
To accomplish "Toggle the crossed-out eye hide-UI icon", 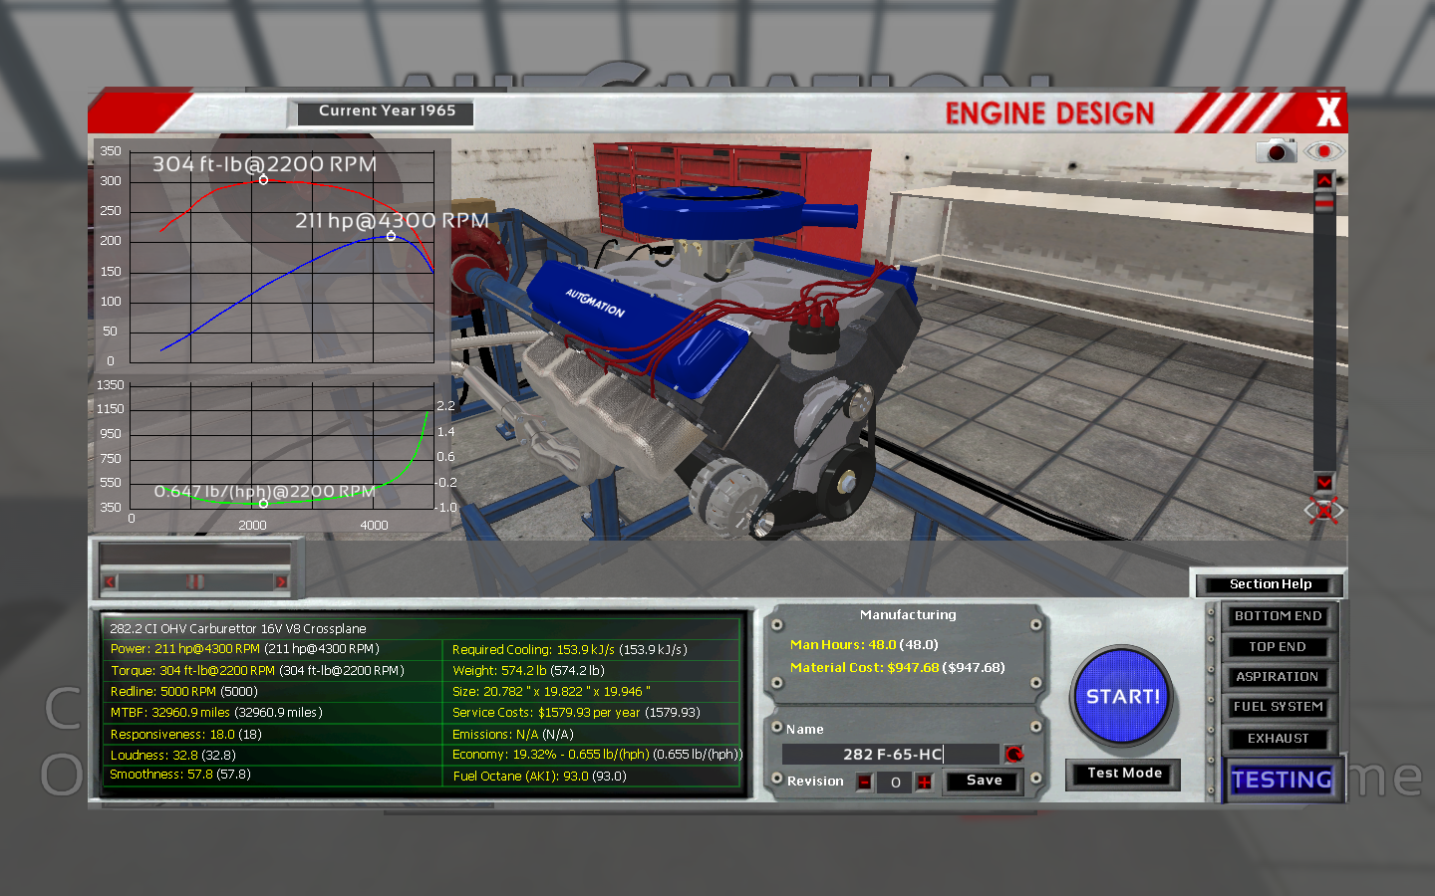I will pyautogui.click(x=1323, y=511).
